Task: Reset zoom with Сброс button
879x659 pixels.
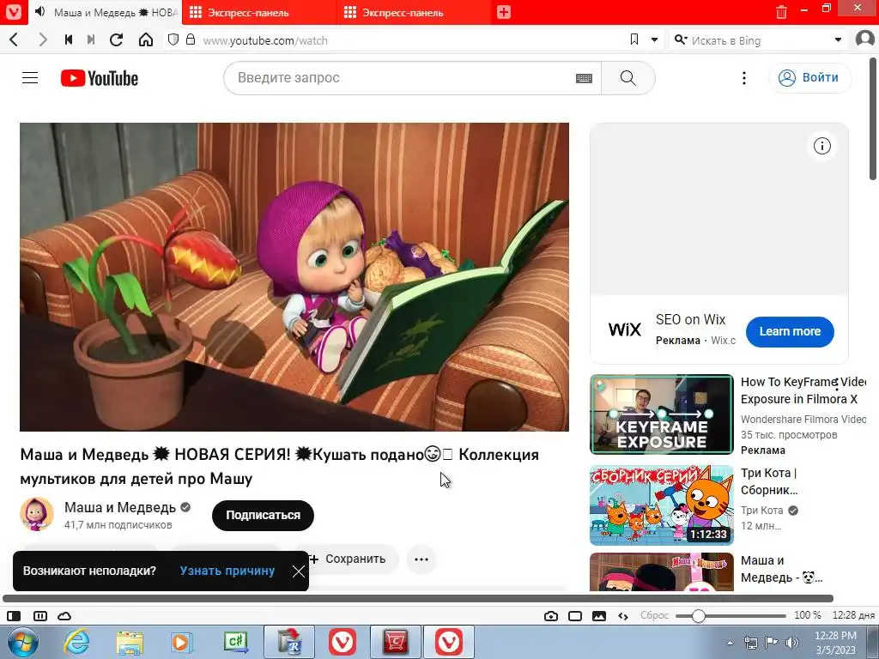Action: click(x=654, y=615)
